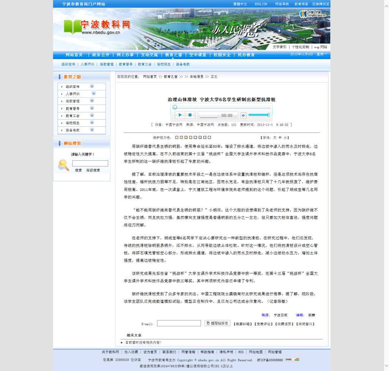
Task: Set font size to 小 (small)
Action: click(285, 137)
